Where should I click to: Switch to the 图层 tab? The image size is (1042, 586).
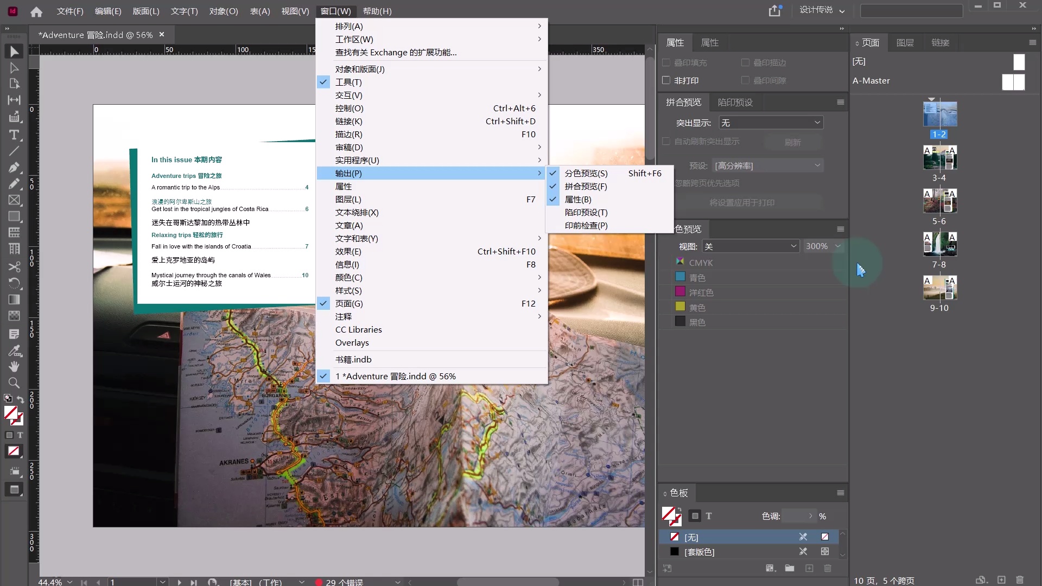coord(905,42)
